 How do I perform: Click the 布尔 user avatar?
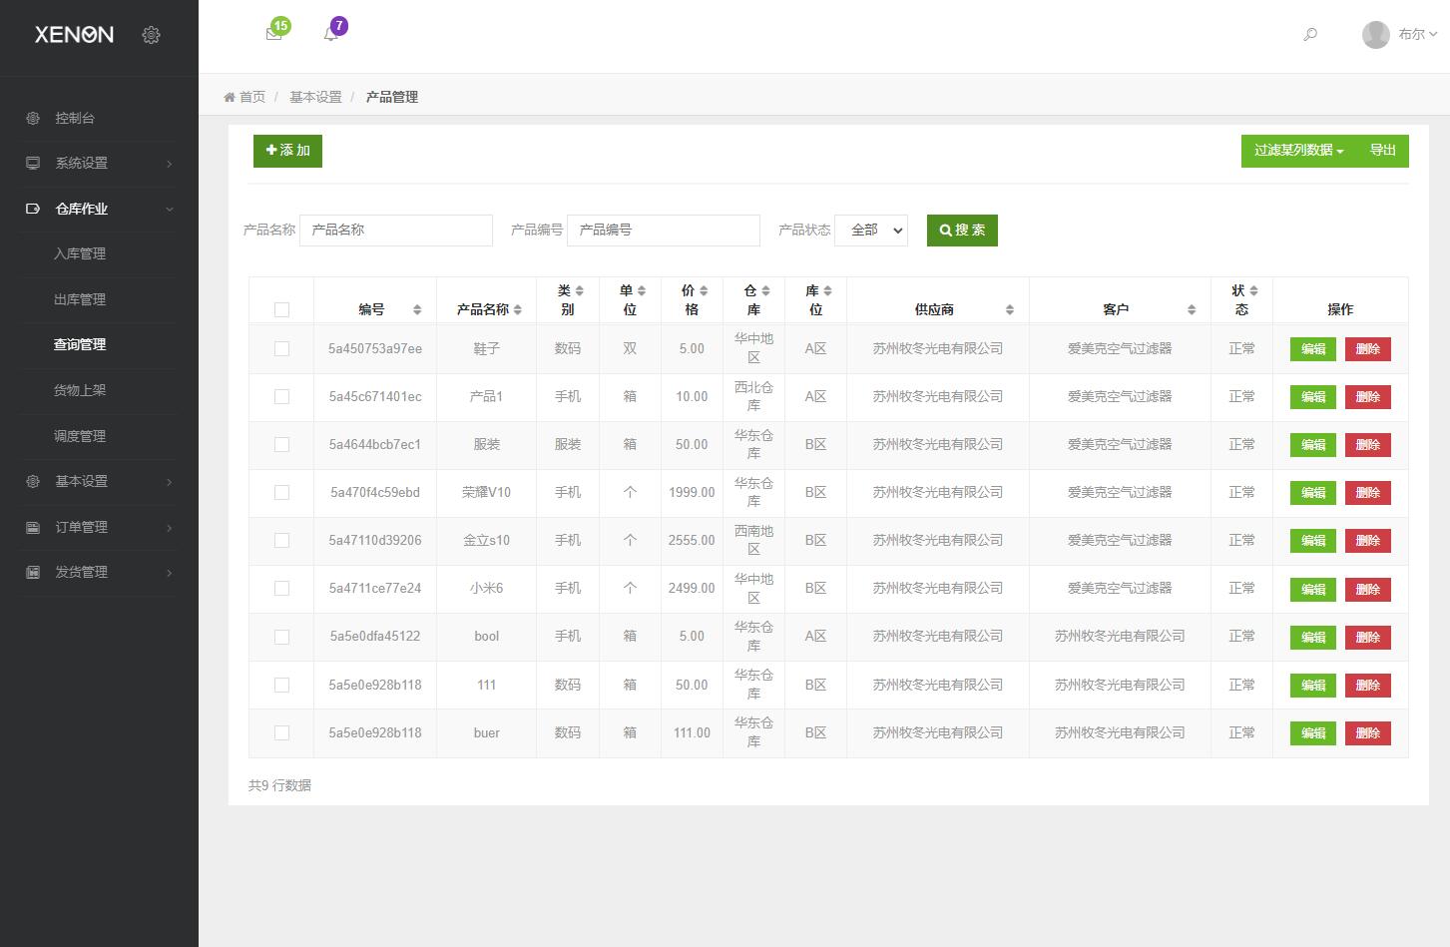1375,35
